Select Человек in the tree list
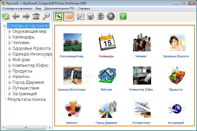Image resolution: width=197 pixels, height=131 pixels. (x=21, y=43)
